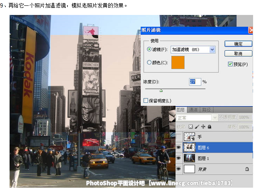This screenshot has width=256, height=191.
Task: Close the 照片滤镜 dialog
Action: click(251, 30)
